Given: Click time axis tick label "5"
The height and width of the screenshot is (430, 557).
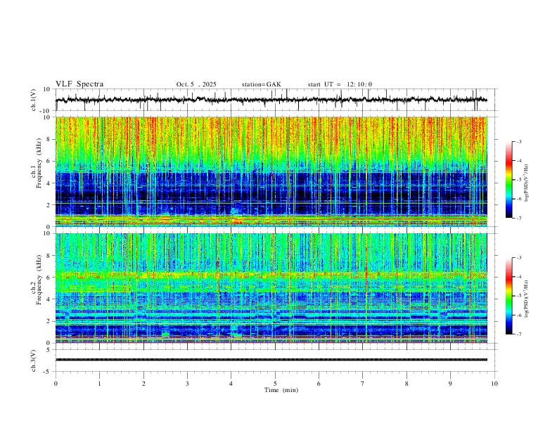Looking at the screenshot, I should [x=275, y=384].
